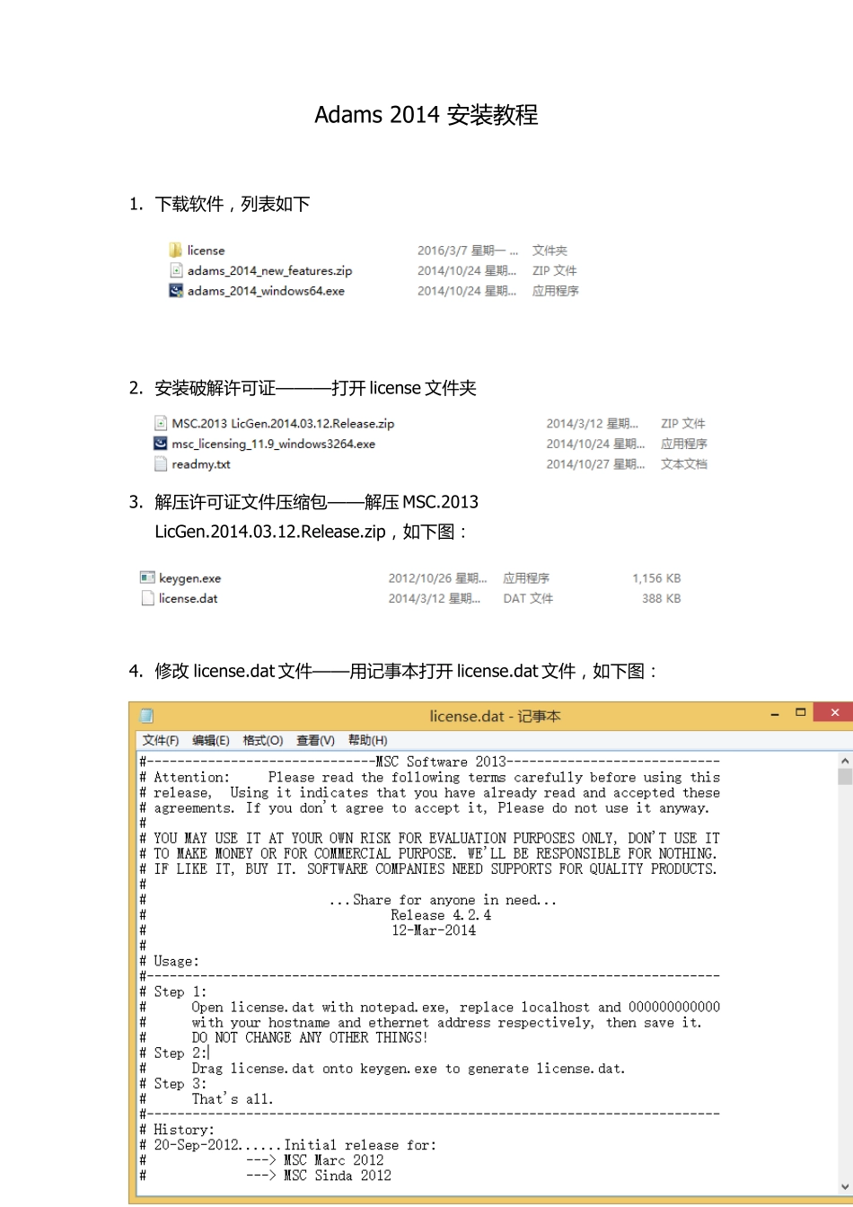The image size is (853, 1207).
Task: Click the '# Usage:' line in Notepad
Action: click(170, 961)
